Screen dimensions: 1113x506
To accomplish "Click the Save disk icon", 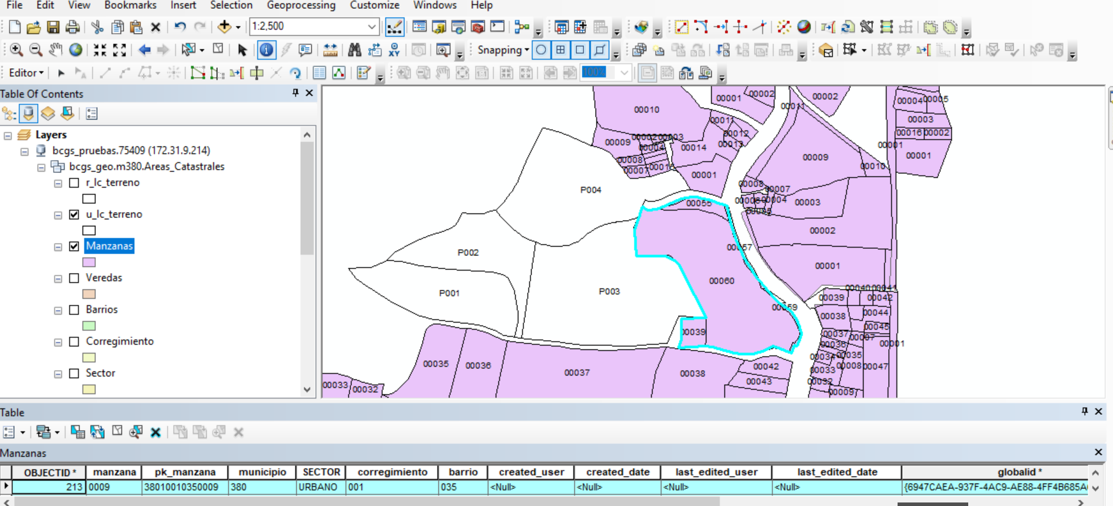I will (x=53, y=27).
